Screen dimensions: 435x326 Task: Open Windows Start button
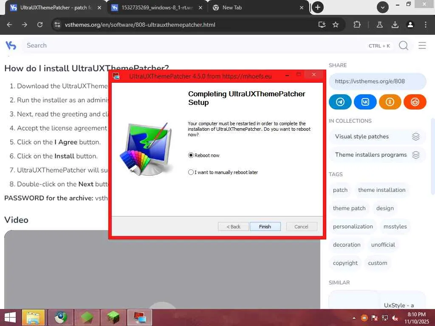pos(10,318)
